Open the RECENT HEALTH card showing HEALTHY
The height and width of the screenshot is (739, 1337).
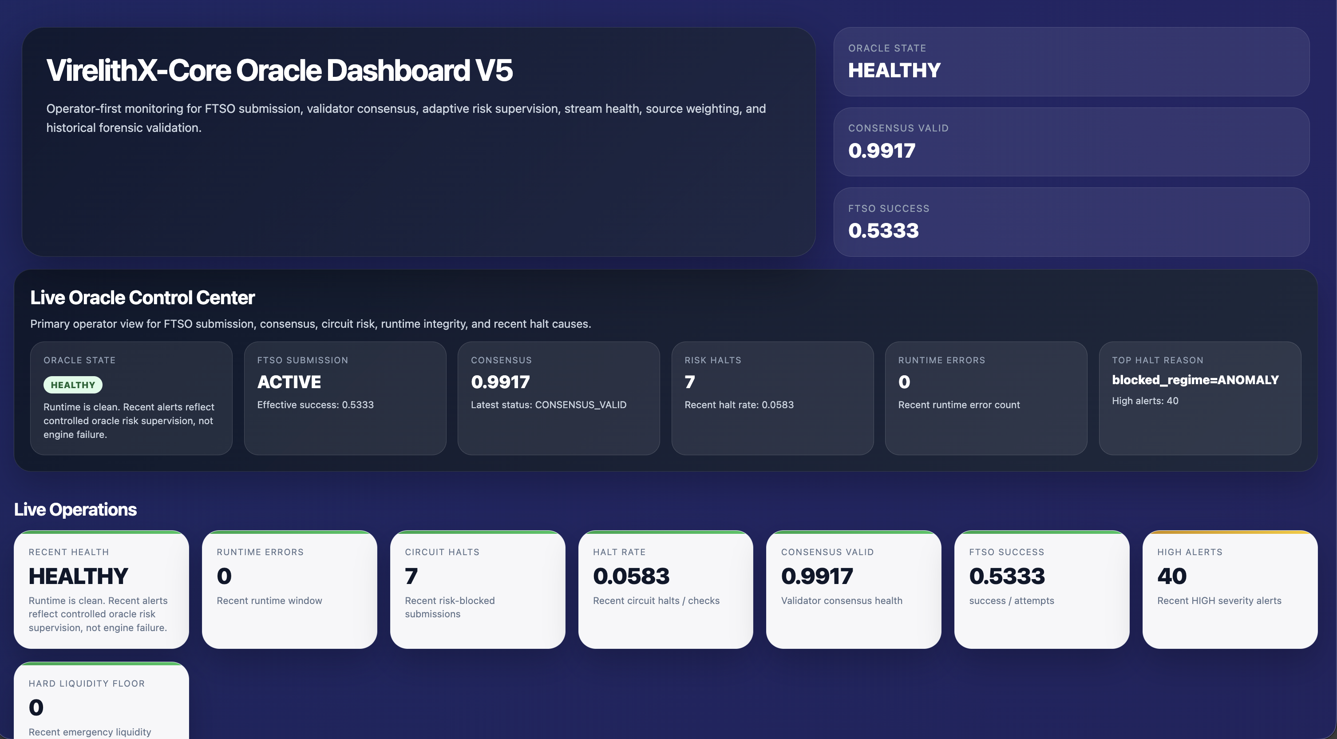101,589
